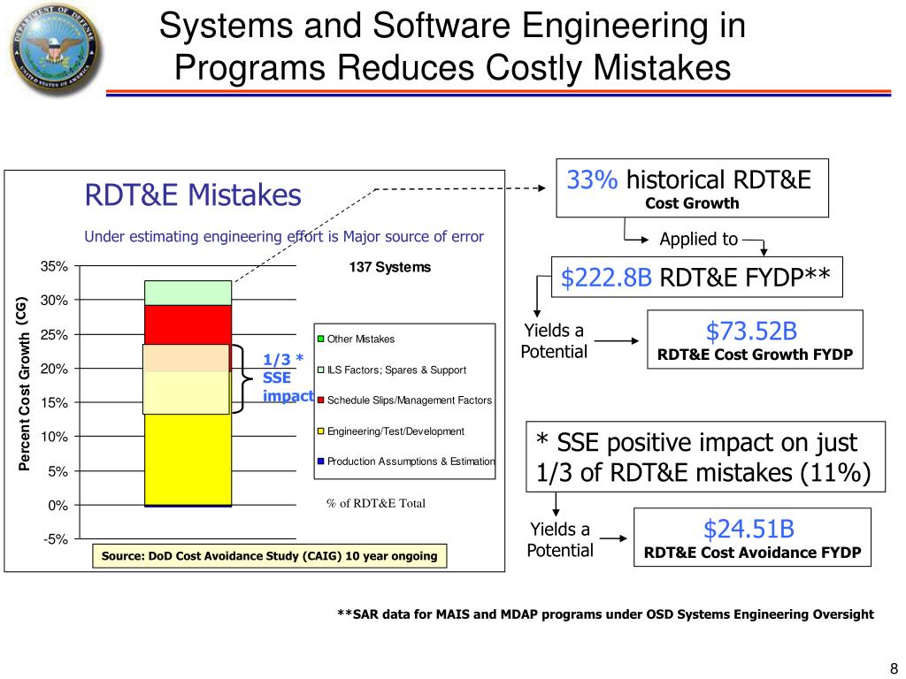This screenshot has height=679, width=906.
Task: Select the 'RDT&E Mistakes' chart heading
Action: [x=193, y=195]
